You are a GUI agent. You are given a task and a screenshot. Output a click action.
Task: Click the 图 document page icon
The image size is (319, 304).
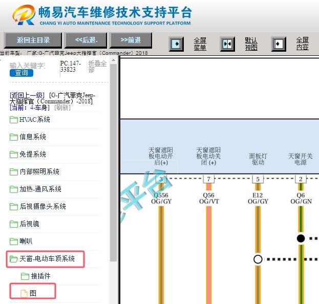24,293
